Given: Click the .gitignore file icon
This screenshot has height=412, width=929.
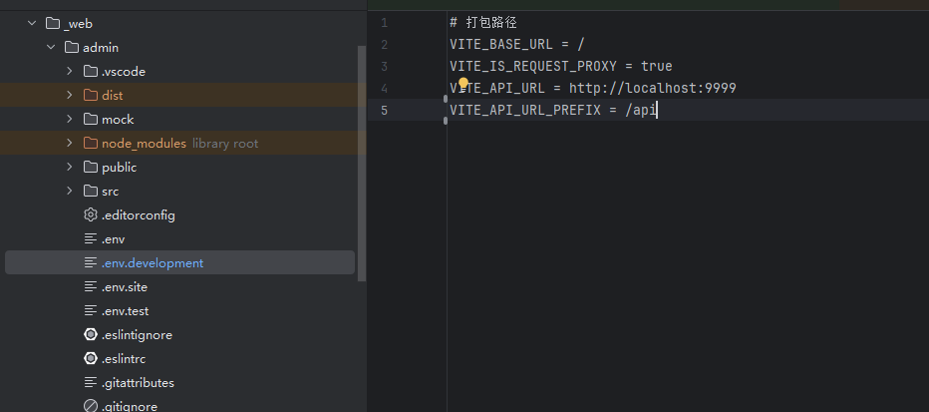Looking at the screenshot, I should (91, 406).
